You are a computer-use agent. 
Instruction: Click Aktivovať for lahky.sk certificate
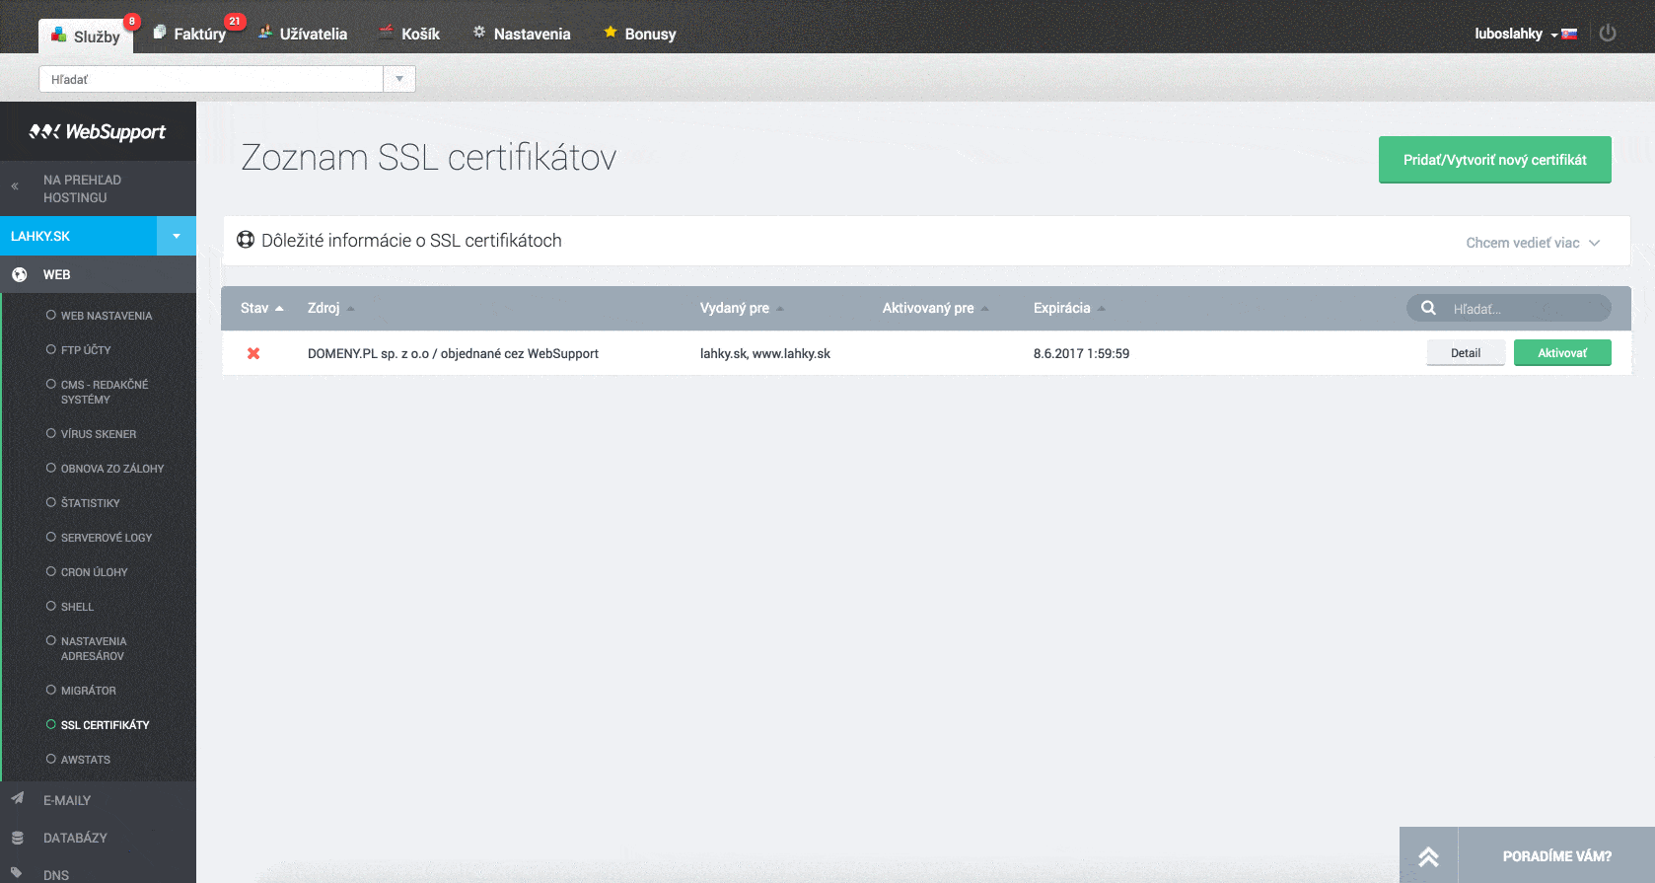(x=1562, y=353)
